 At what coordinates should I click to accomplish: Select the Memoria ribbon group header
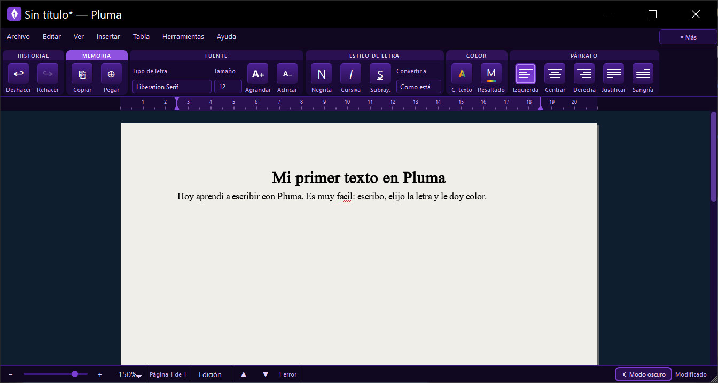click(97, 56)
